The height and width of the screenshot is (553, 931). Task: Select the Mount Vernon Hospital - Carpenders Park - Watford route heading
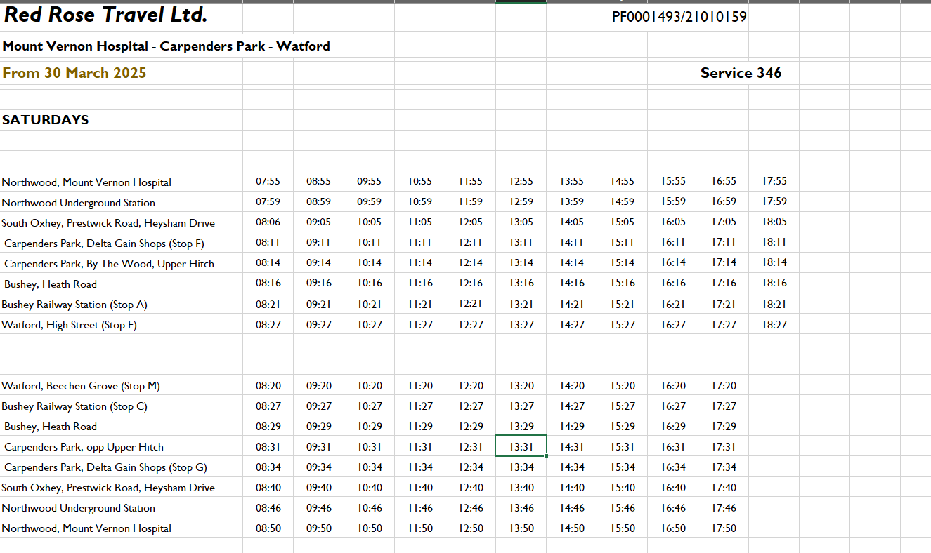point(166,47)
